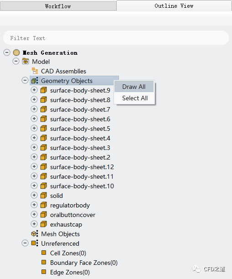Click the regulatorbody object cube icon
This screenshot has width=232, height=279.
(x=44, y=205)
